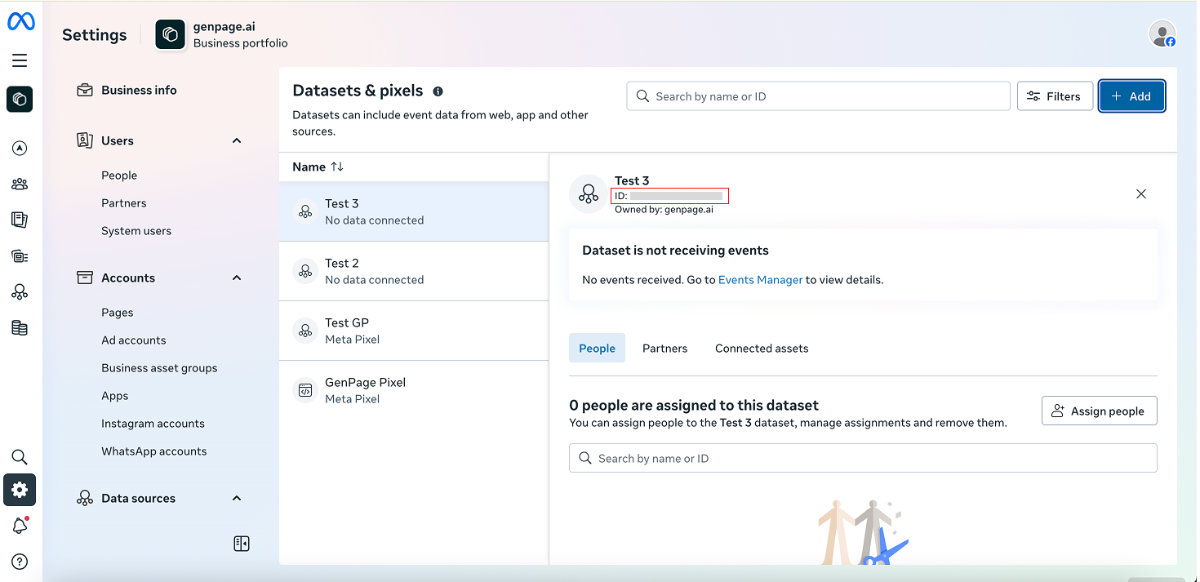
Task: Open Instagram accounts page
Action: pos(153,424)
